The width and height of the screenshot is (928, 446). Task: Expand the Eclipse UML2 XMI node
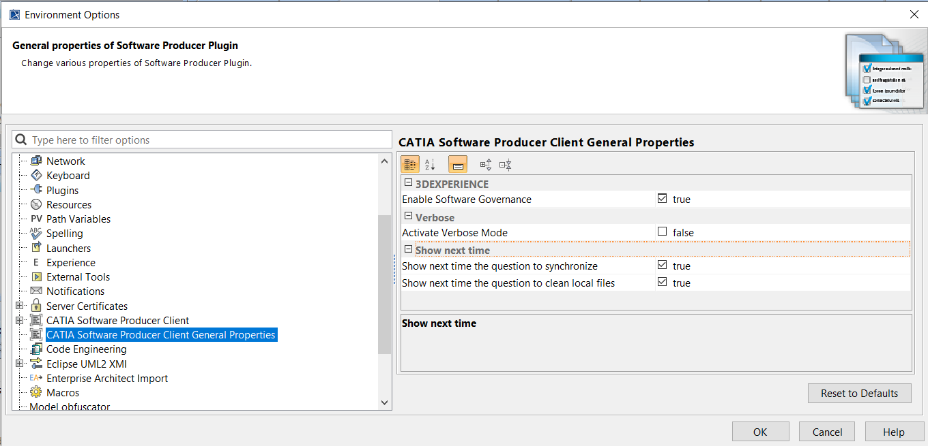19,364
